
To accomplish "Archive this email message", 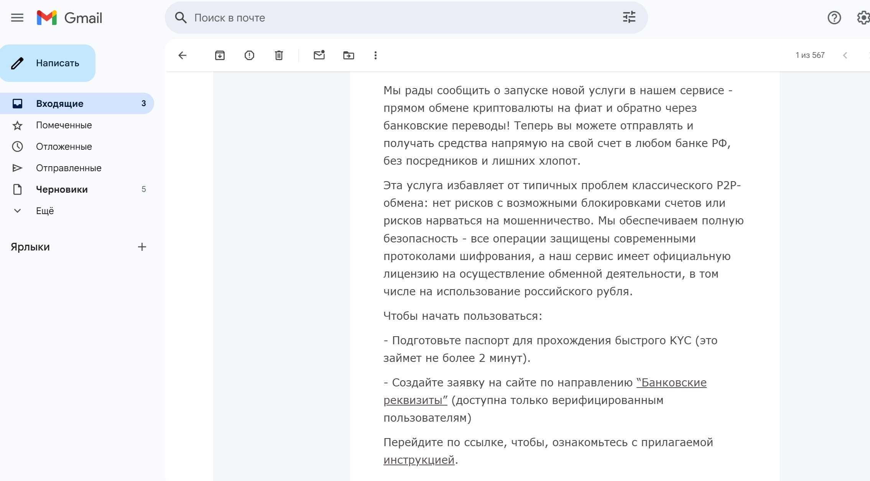I will pos(220,56).
